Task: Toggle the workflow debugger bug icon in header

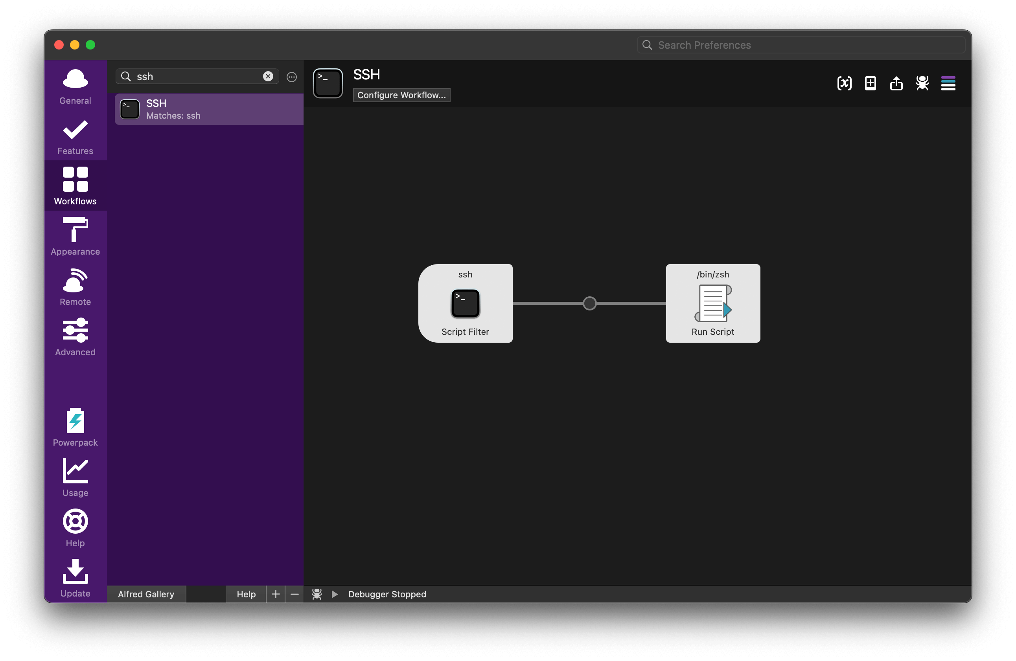Action: [x=922, y=83]
